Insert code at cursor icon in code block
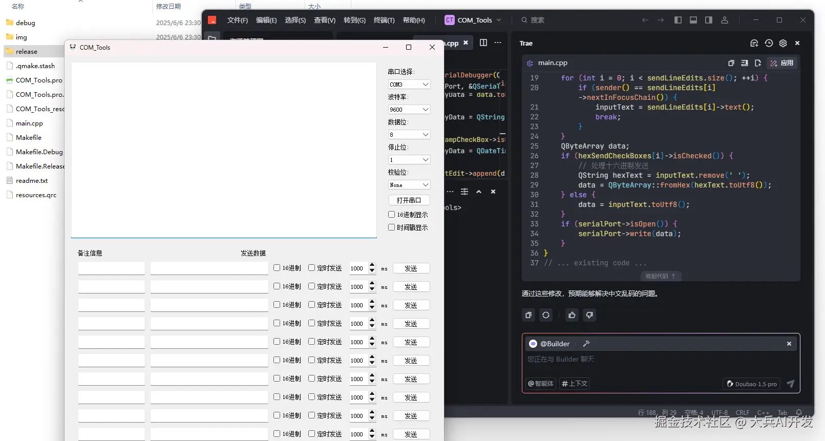The width and height of the screenshot is (825, 441). [x=745, y=63]
